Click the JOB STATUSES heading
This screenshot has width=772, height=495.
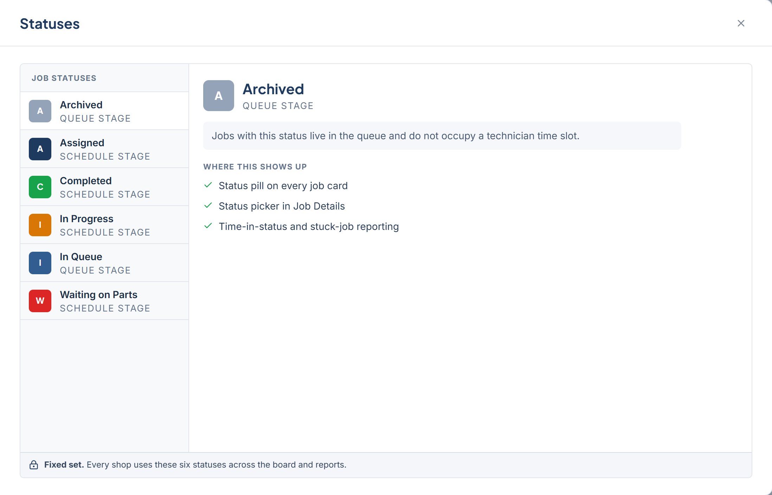click(64, 78)
